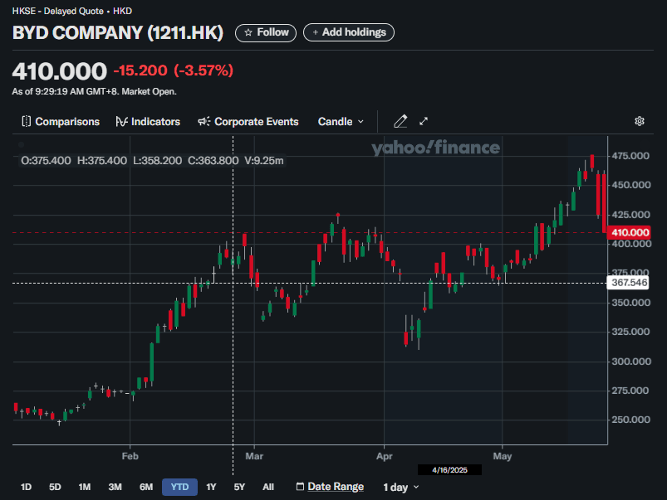The height and width of the screenshot is (500, 667).
Task: Click the 4/16/2025 date marker label
Action: pyautogui.click(x=449, y=470)
